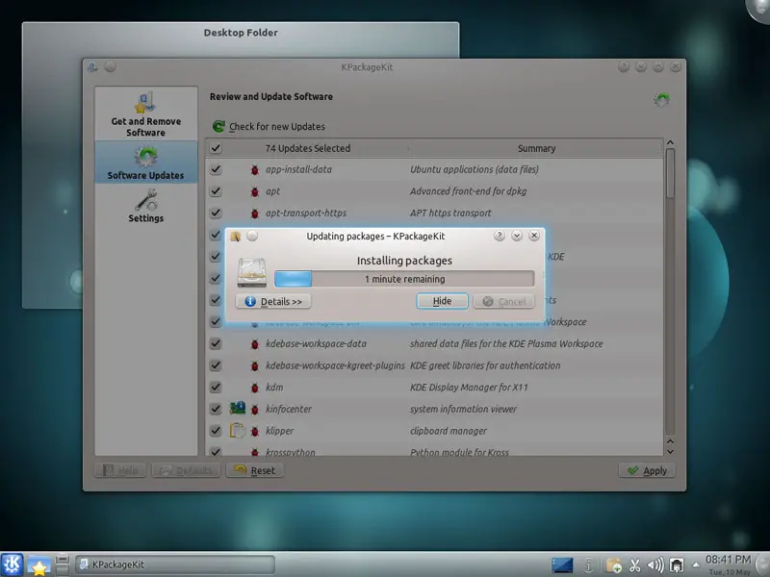Open the info notifications icon in system tray

[x=588, y=565]
